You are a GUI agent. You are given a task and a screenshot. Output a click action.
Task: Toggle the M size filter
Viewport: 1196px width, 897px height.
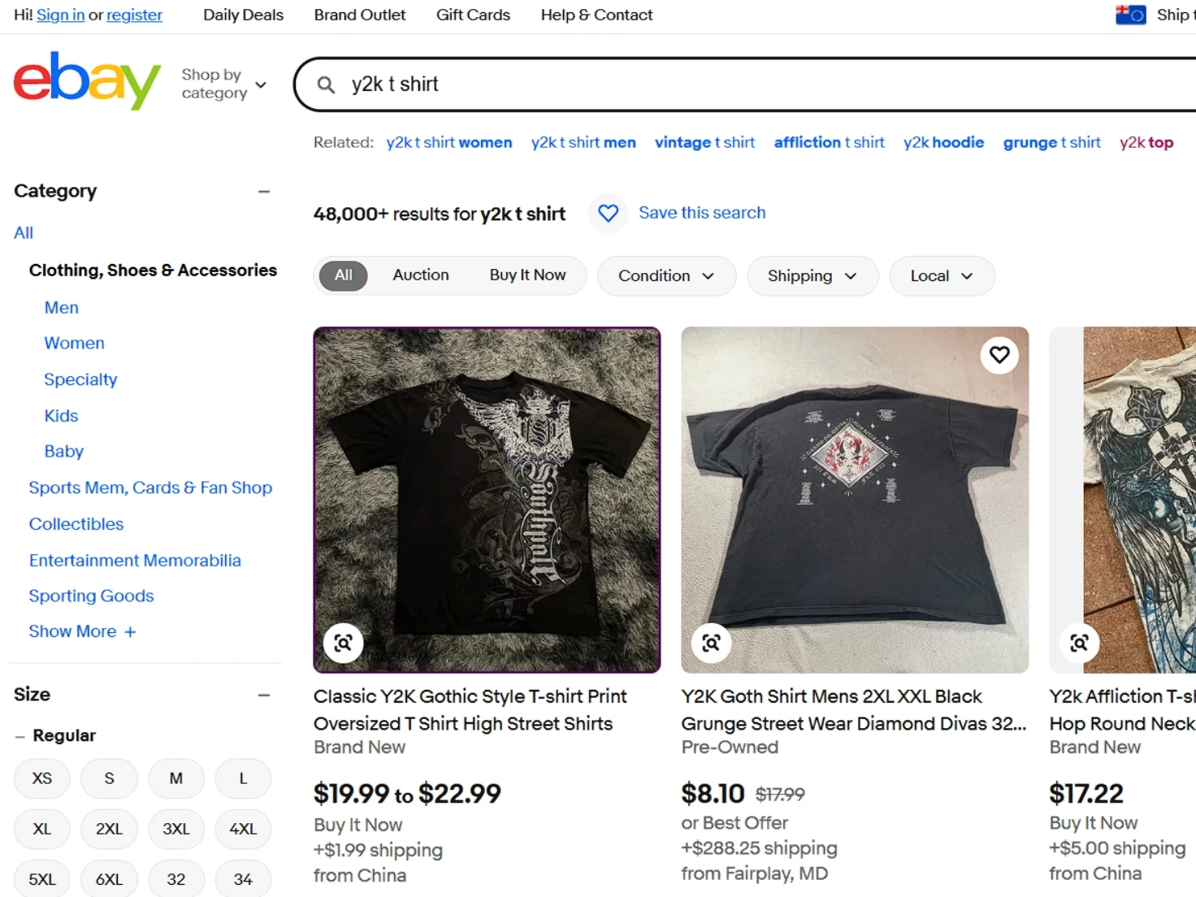[175, 778]
